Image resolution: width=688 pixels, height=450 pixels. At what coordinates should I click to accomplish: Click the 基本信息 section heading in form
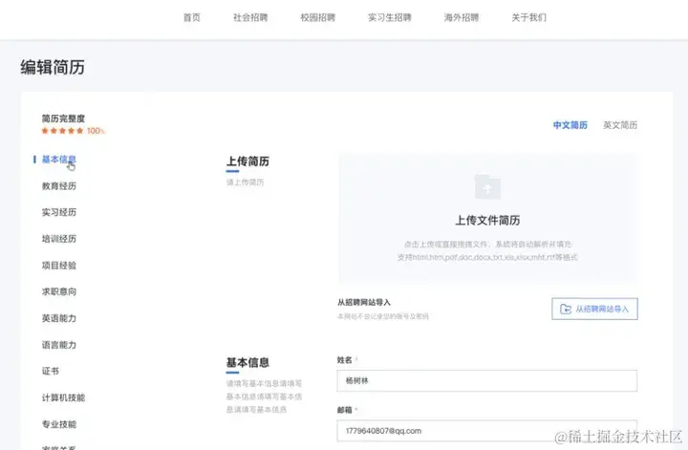pyautogui.click(x=247, y=363)
